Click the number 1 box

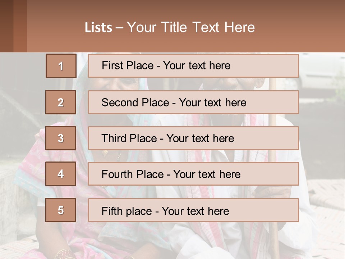coord(61,66)
